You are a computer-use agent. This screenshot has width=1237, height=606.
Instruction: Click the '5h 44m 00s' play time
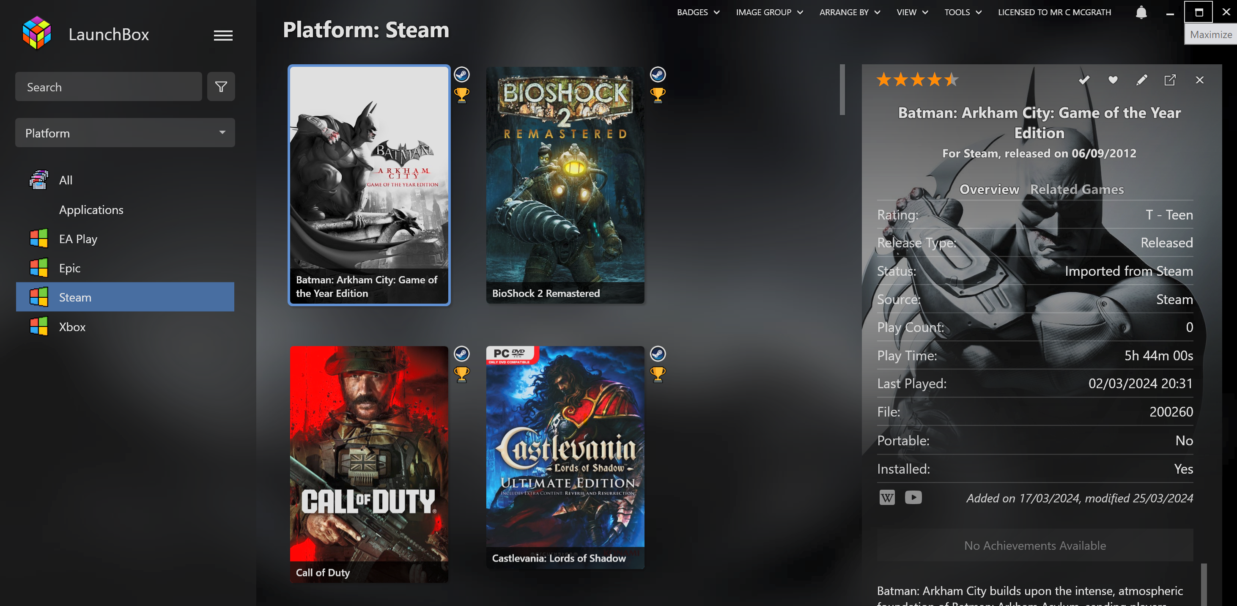pyautogui.click(x=1158, y=356)
